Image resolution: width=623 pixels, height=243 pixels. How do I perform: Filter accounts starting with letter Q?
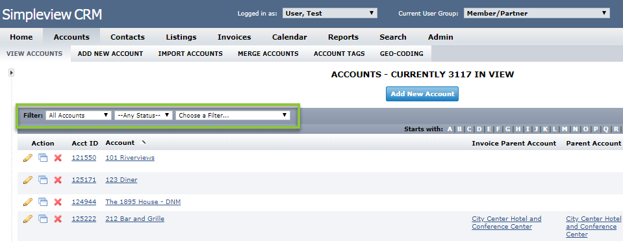[x=605, y=129]
